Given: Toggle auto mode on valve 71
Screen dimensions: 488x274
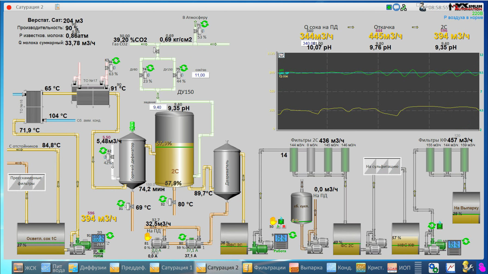Looking at the screenshot, I should pos(205,24).
